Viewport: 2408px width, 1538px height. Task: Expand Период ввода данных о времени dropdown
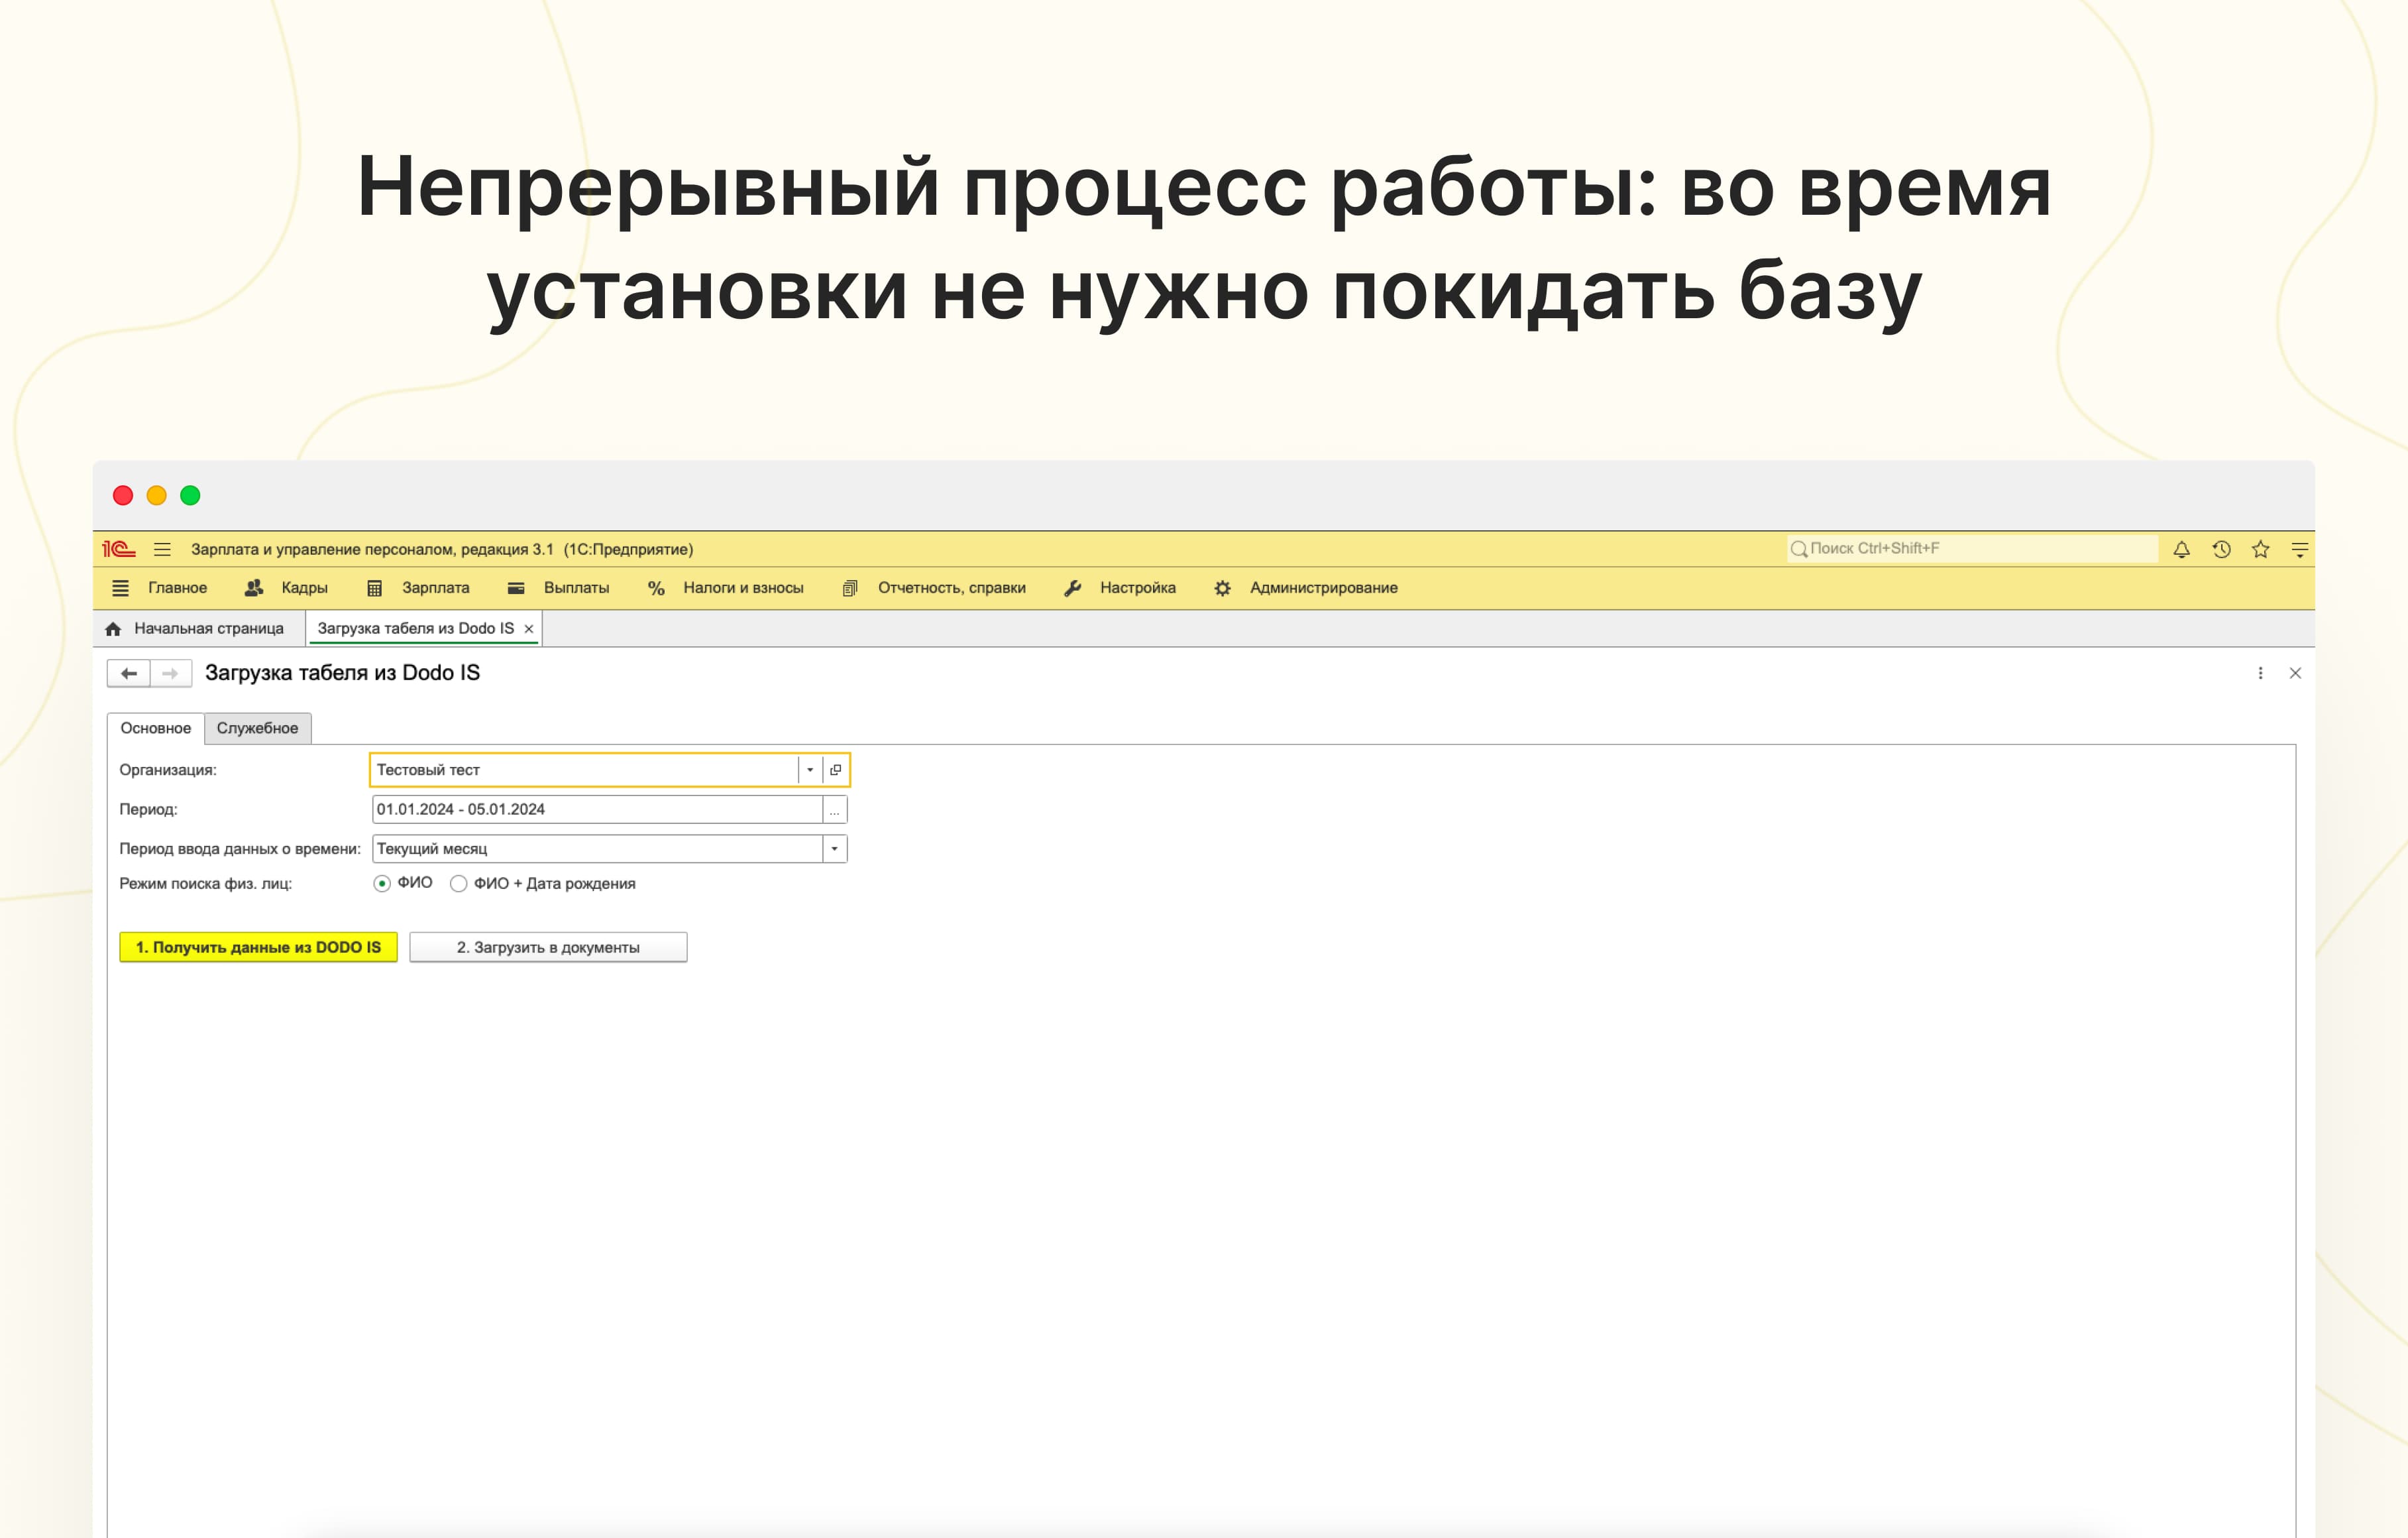(x=834, y=849)
